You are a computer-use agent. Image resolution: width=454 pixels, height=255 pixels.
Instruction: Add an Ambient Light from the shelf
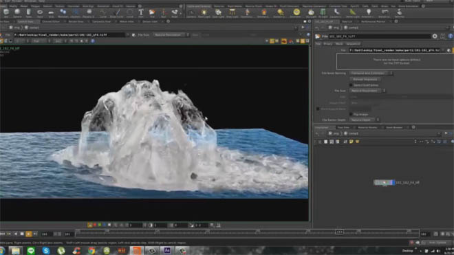click(368, 13)
